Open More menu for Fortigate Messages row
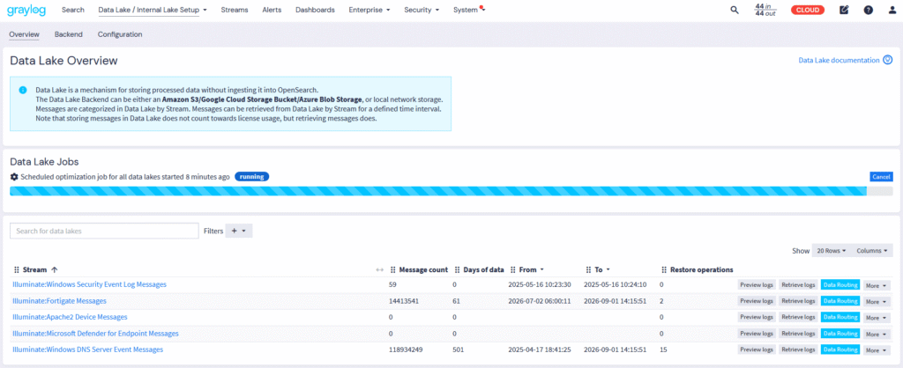Image resolution: width=903 pixels, height=368 pixels. (x=877, y=301)
